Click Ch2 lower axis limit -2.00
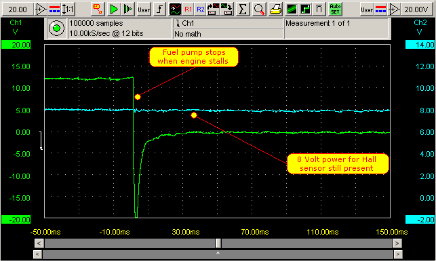The height and width of the screenshot is (261, 436). click(x=420, y=220)
